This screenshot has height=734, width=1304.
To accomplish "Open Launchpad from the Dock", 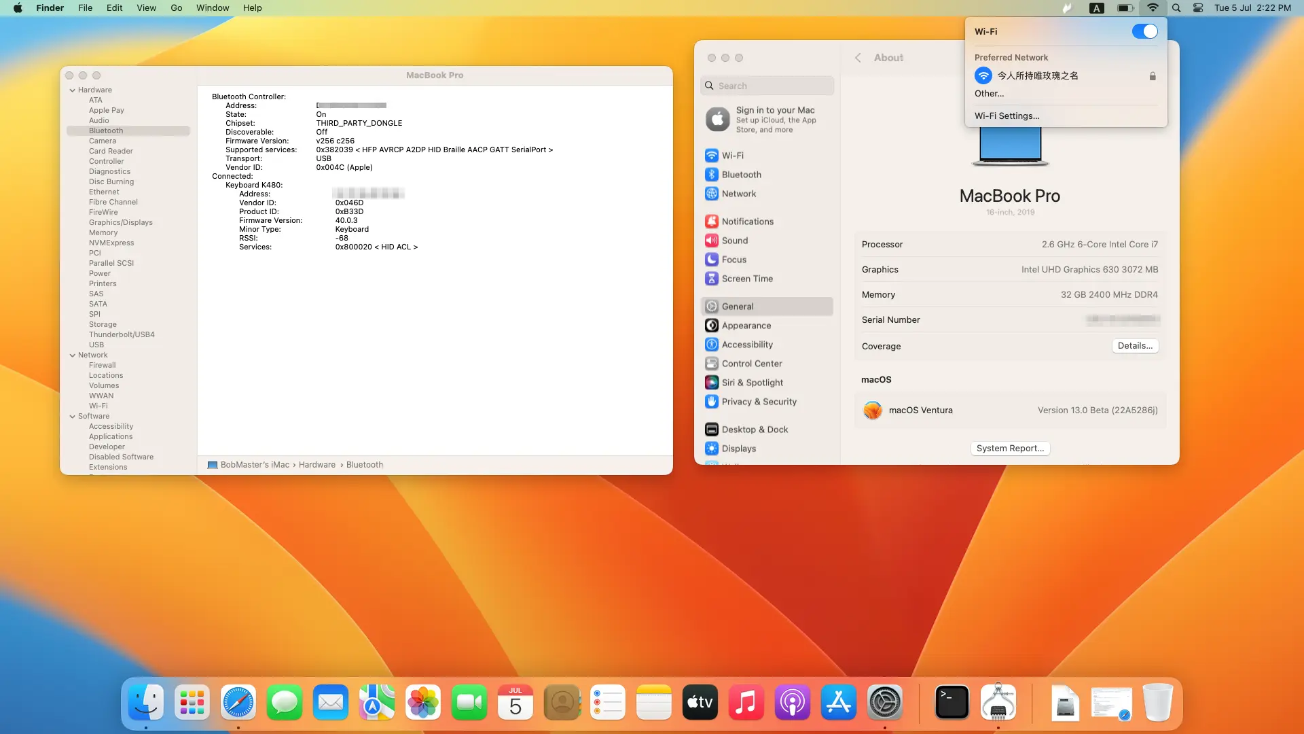I will click(x=192, y=702).
